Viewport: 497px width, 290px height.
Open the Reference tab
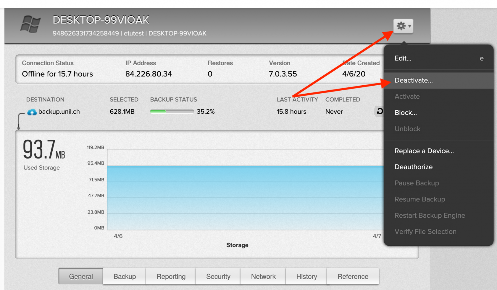pyautogui.click(x=353, y=276)
